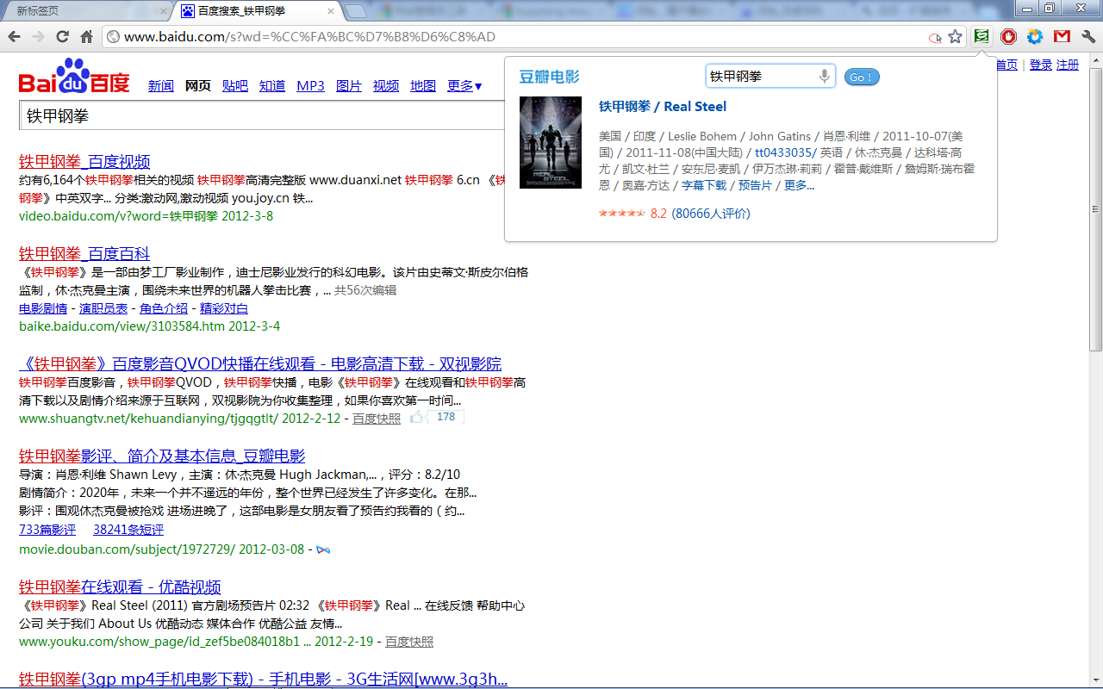Screen dimensions: 1103x689
Task: Click the Baidu paw logo
Action: (x=74, y=77)
